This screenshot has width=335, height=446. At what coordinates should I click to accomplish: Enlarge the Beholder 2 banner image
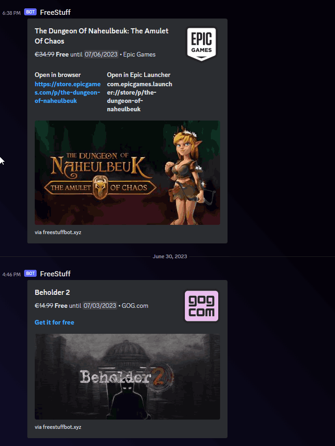click(127, 376)
